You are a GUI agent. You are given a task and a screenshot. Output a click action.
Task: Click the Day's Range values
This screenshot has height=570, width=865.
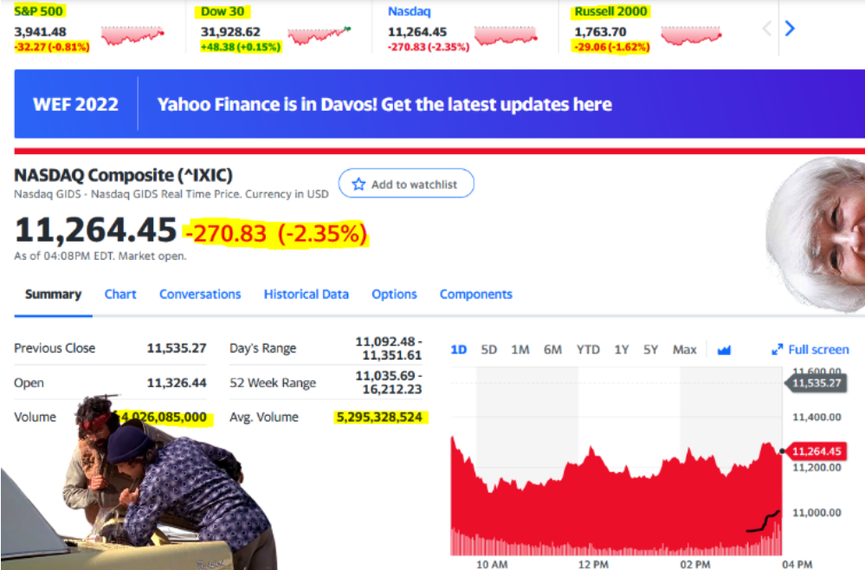tap(389, 348)
